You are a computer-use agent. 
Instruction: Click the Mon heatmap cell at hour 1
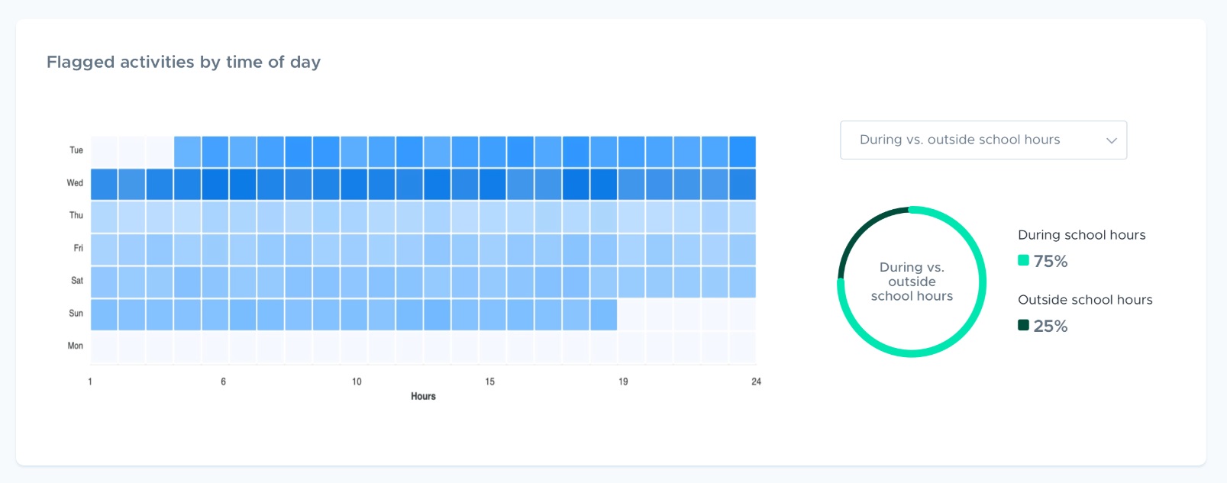(104, 347)
